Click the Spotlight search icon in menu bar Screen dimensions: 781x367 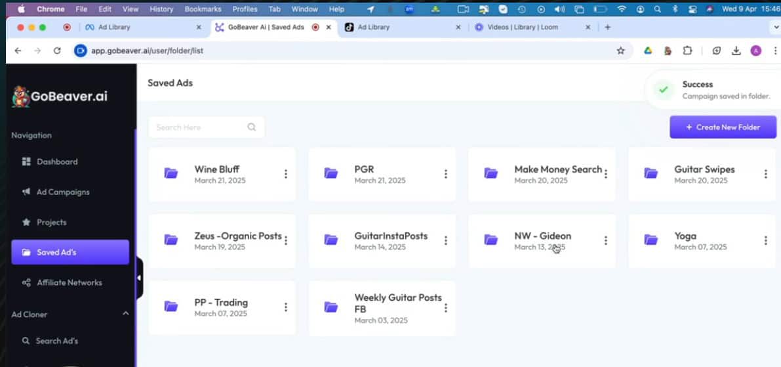pos(658,9)
